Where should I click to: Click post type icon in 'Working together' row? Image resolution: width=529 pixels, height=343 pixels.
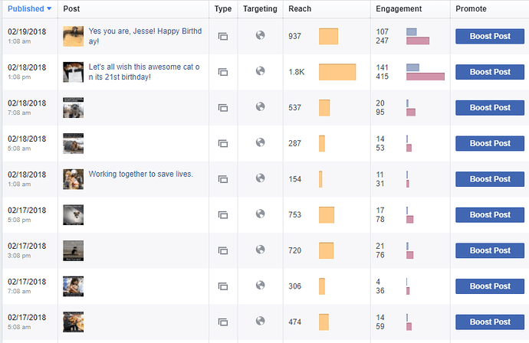click(x=223, y=179)
